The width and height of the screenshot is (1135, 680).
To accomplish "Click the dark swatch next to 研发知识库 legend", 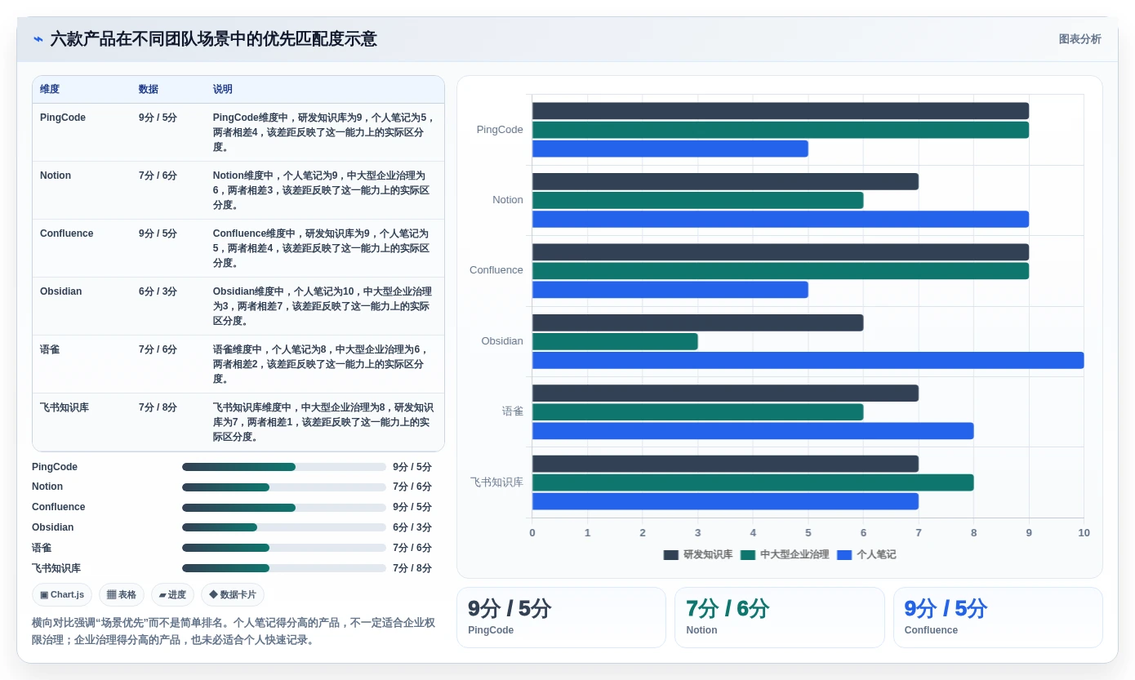I will click(x=671, y=555).
